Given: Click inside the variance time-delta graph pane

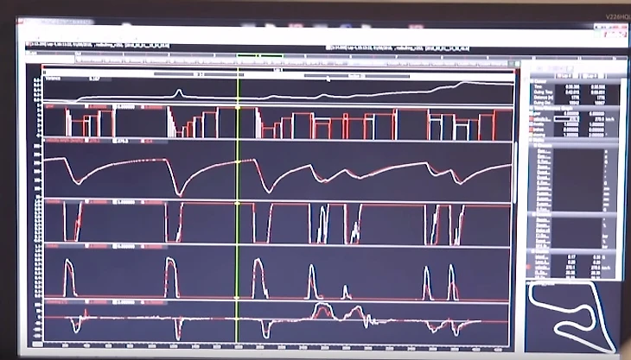Looking at the screenshot, I should tap(277, 91).
